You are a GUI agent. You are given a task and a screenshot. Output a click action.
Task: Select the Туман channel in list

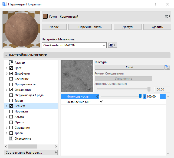[19, 101]
